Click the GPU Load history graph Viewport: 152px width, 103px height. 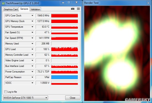tap(65, 49)
